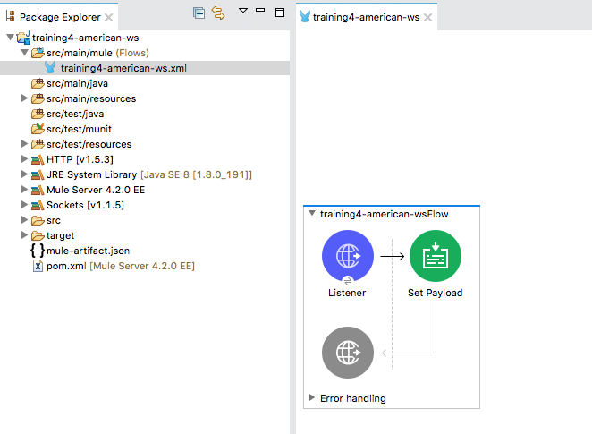Select the Package Explorer tab
592x434 pixels.
pyautogui.click(x=60, y=17)
